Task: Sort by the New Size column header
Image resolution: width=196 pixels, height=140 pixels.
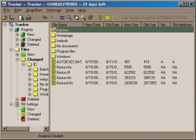Action: click(x=132, y=25)
